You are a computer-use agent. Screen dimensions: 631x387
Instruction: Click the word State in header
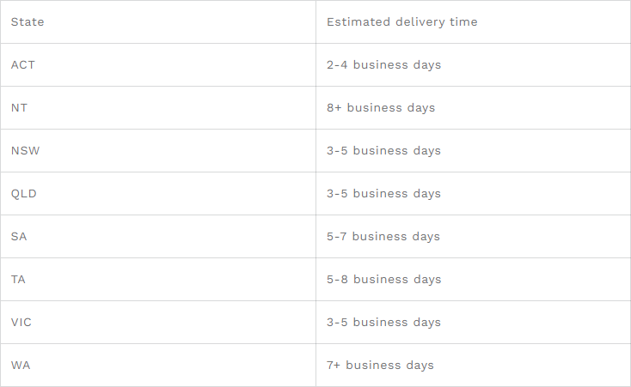pyautogui.click(x=28, y=21)
